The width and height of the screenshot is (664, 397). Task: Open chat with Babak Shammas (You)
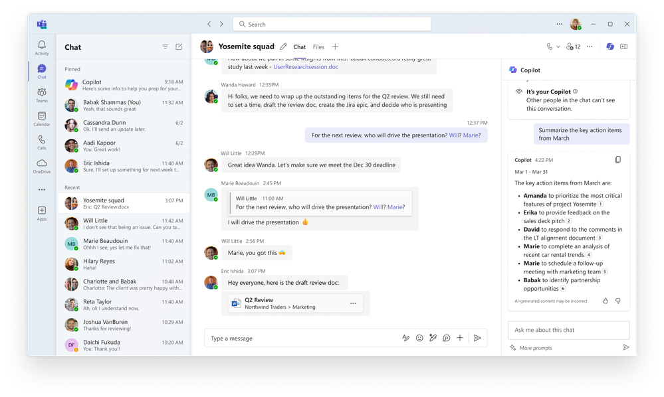[123, 106]
